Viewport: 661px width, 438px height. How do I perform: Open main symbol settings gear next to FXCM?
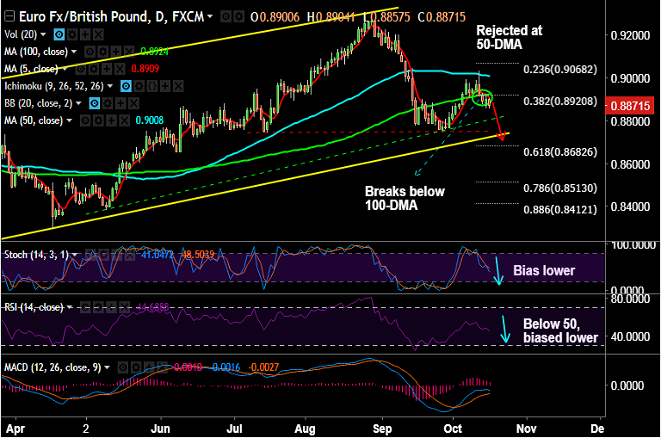click(x=239, y=17)
